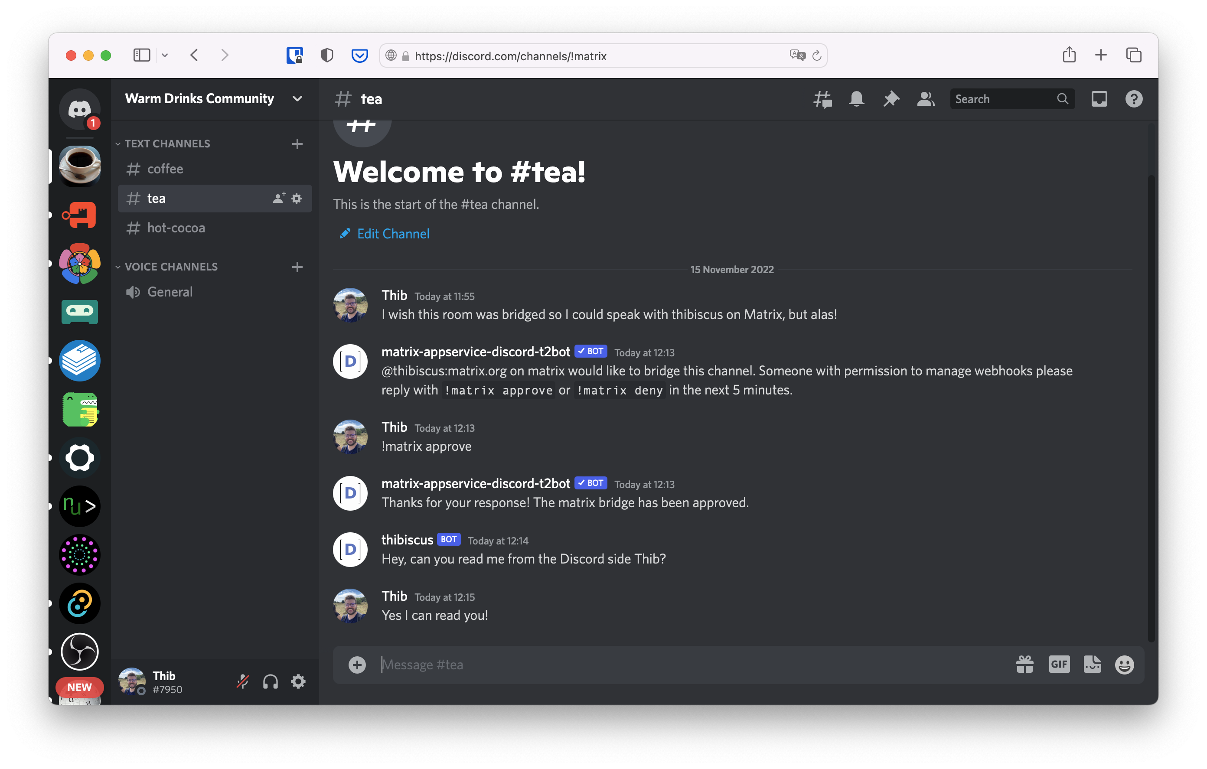
Task: Toggle user settings for Thib account
Action: (x=298, y=681)
